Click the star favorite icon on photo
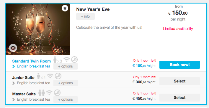 tap(65, 8)
